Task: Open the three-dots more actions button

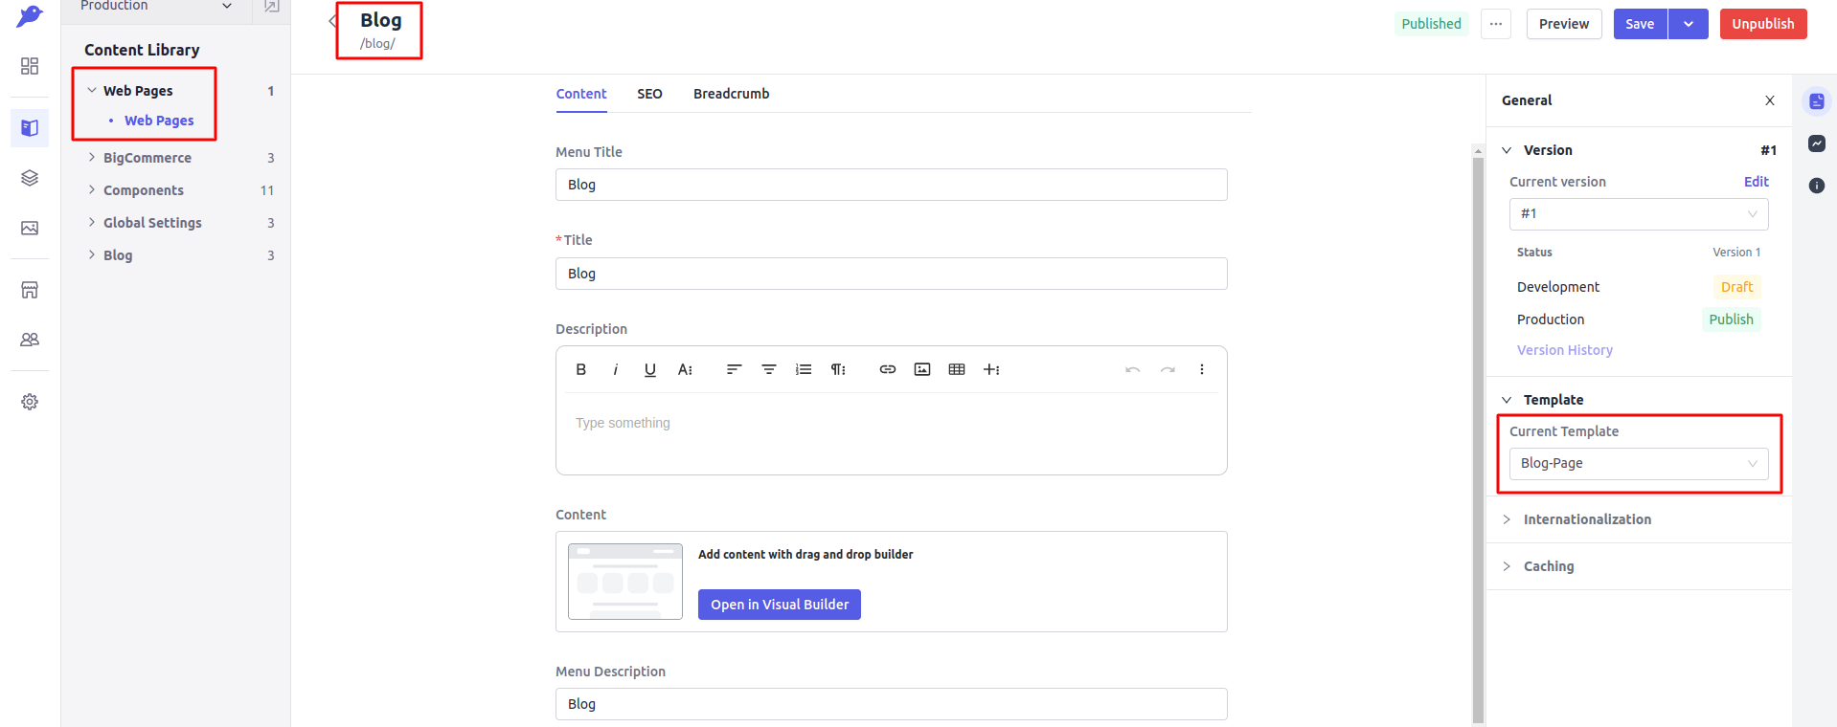Action: pyautogui.click(x=1496, y=24)
